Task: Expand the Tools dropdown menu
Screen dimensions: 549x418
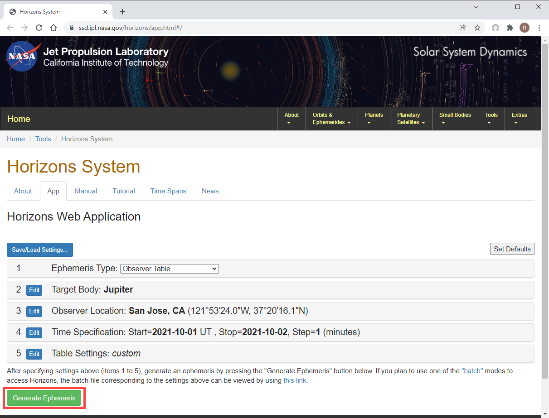Action: [x=491, y=119]
